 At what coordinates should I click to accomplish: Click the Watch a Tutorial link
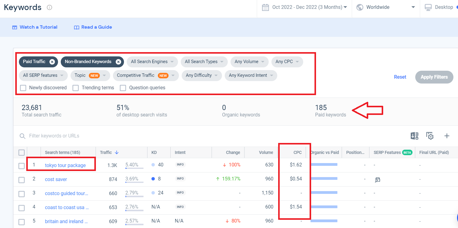click(x=35, y=27)
